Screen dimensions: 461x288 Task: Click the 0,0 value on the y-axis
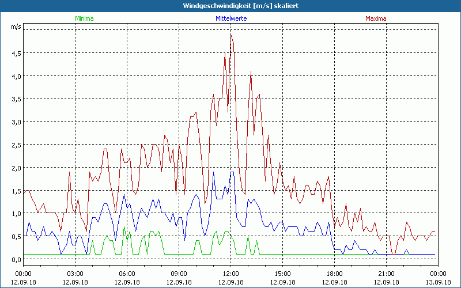(x=16, y=259)
